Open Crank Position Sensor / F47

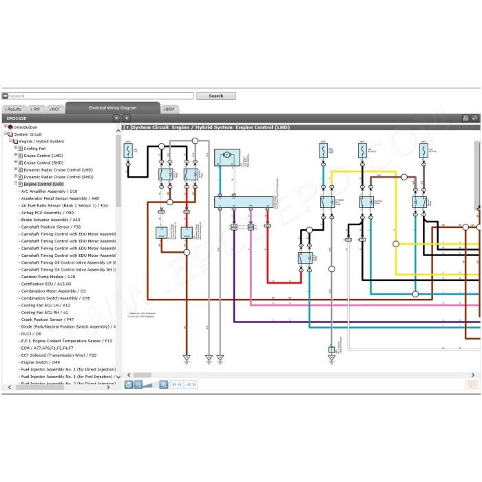[x=48, y=319]
